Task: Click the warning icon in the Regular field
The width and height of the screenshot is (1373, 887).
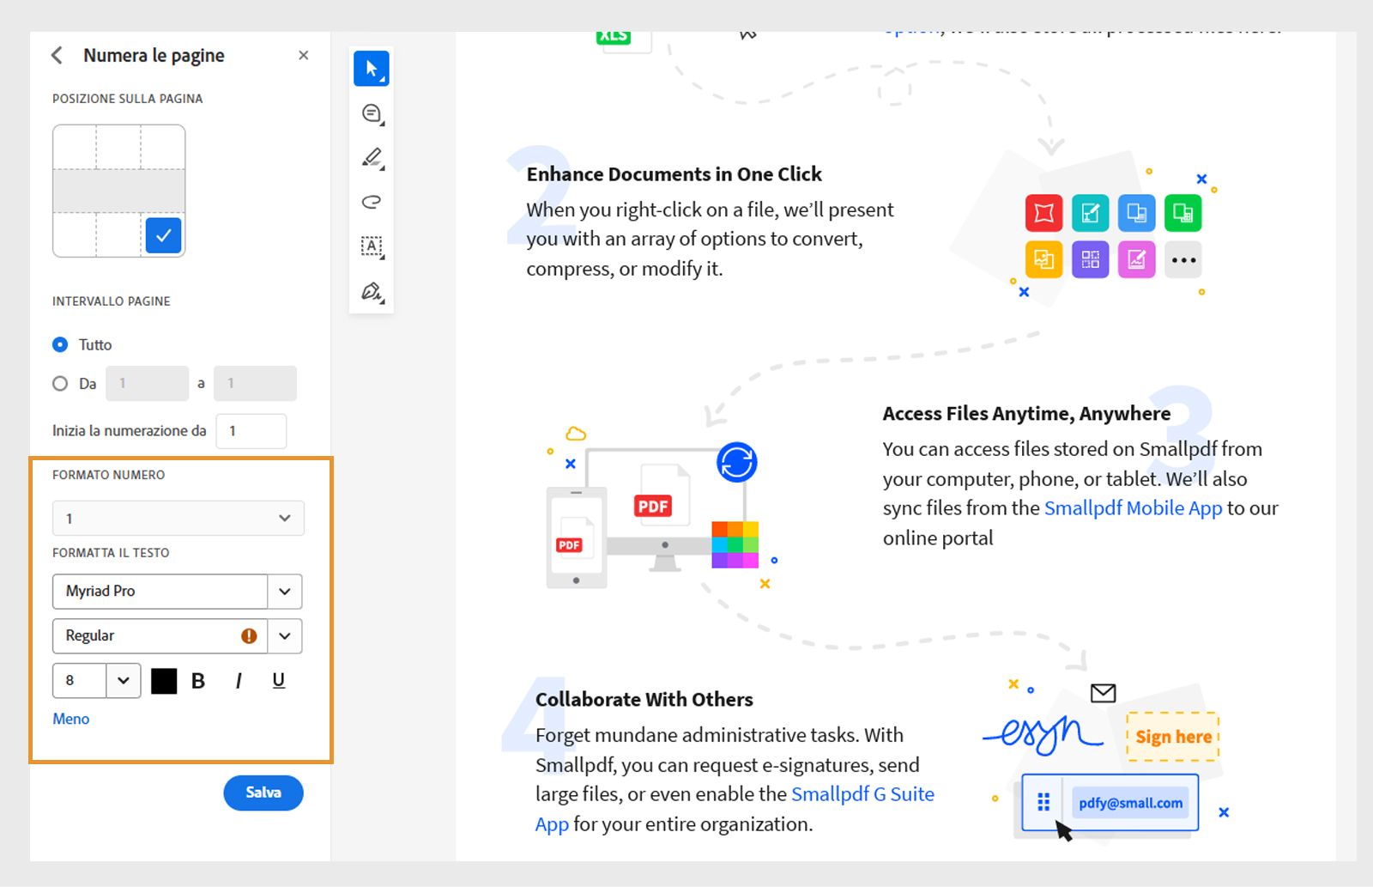Action: point(249,636)
